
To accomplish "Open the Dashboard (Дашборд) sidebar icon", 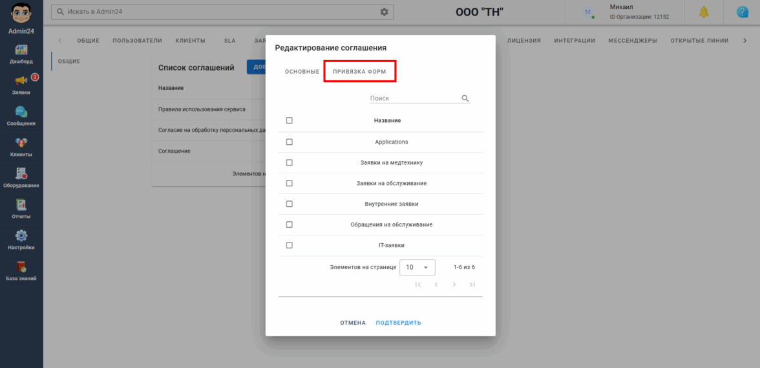I will (x=21, y=50).
